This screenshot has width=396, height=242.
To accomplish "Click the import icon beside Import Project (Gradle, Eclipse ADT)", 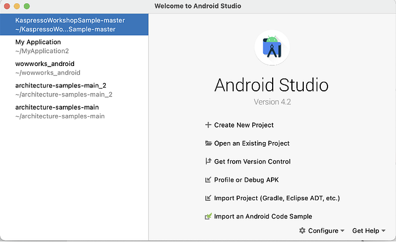I will coord(208,198).
